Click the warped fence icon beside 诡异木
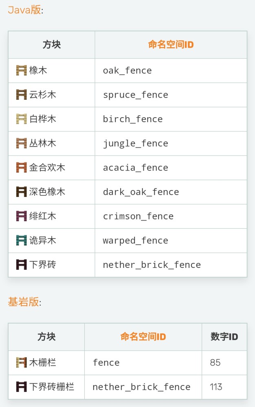This screenshot has width=255, height=407. point(21,241)
